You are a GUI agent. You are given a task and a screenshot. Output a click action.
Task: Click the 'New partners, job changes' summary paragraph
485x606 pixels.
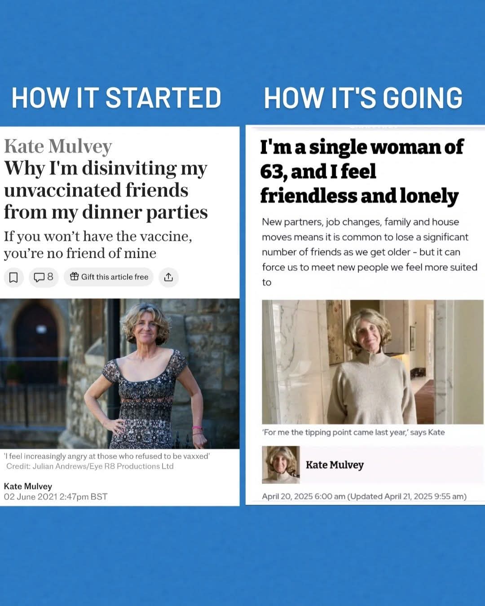370,252
